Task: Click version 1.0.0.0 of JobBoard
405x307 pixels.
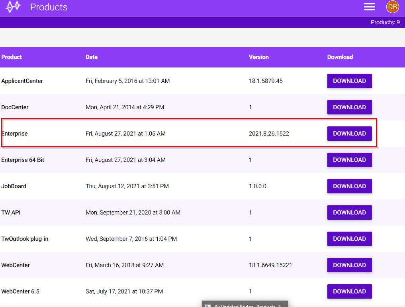Action: [x=258, y=186]
